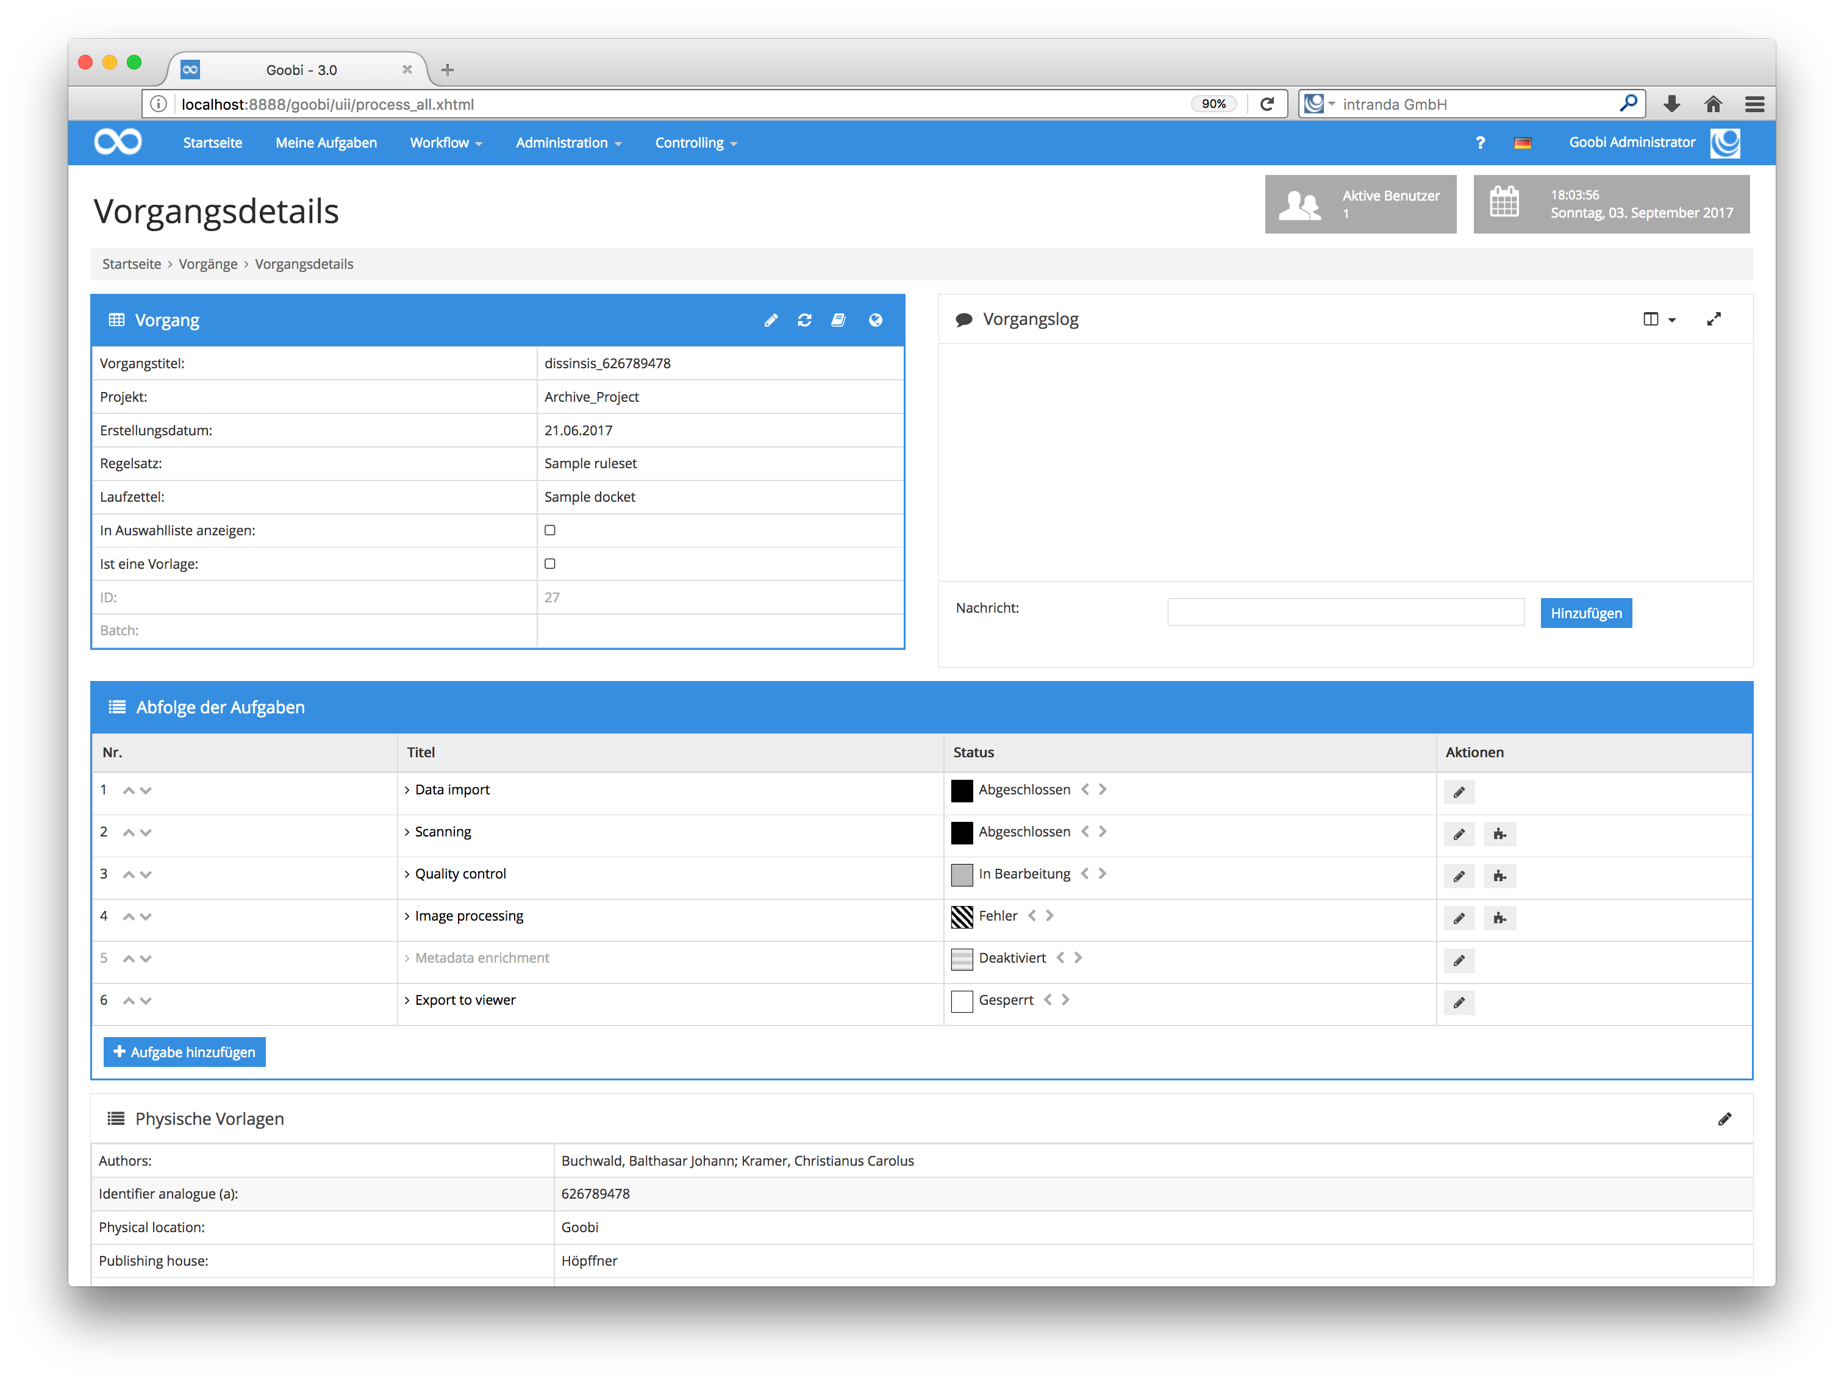Image resolution: width=1844 pixels, height=1384 pixels.
Task: Expand the Image processing task row
Action: point(463,915)
